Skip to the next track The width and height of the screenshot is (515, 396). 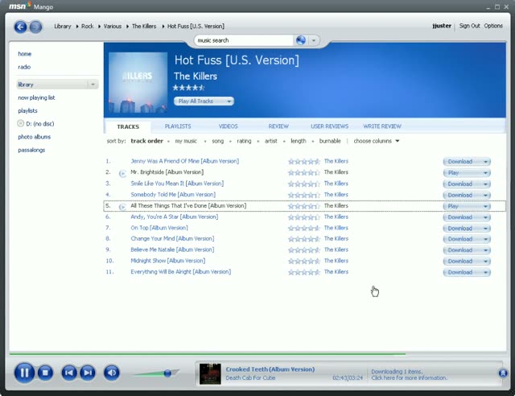click(x=88, y=373)
